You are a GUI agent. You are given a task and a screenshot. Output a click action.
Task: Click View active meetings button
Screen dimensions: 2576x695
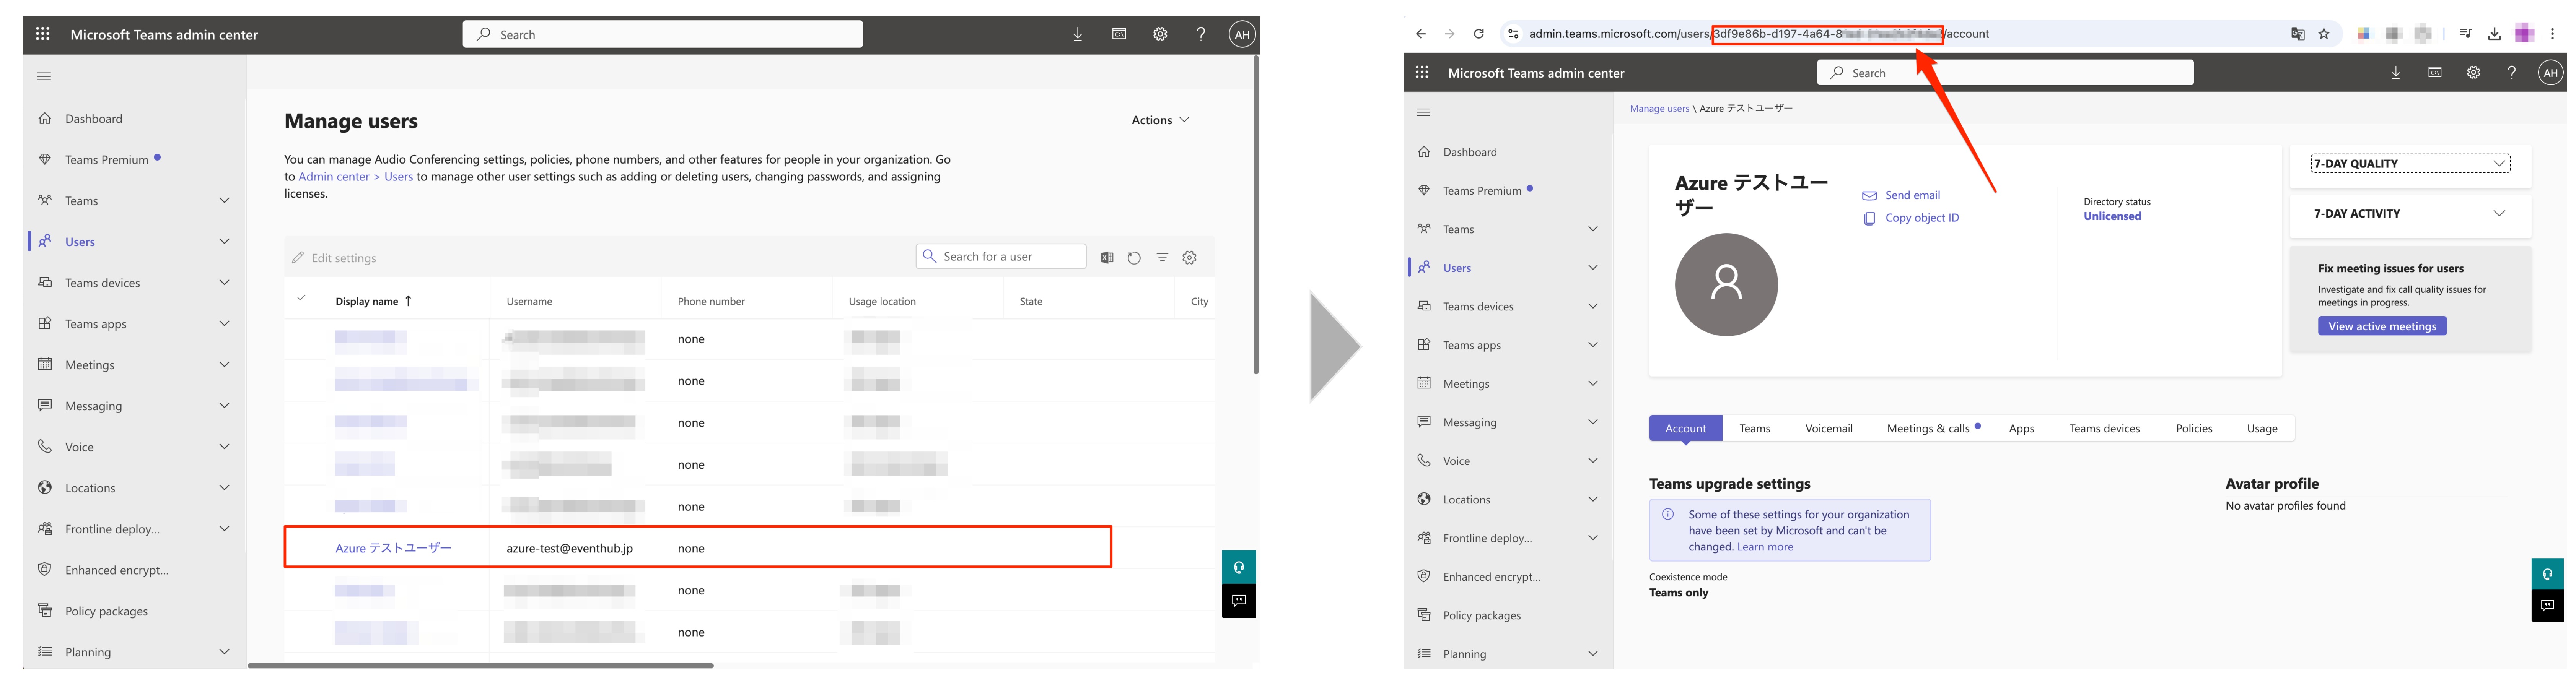[x=2382, y=326]
